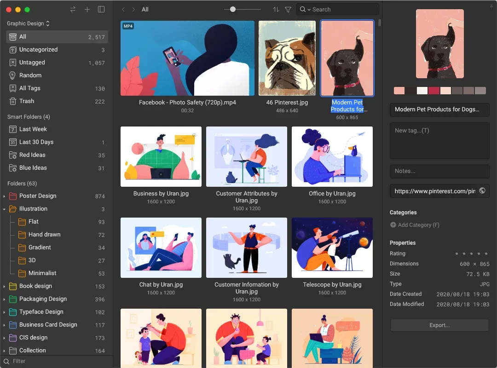Adjust the thumbnail size slider

[x=233, y=10]
